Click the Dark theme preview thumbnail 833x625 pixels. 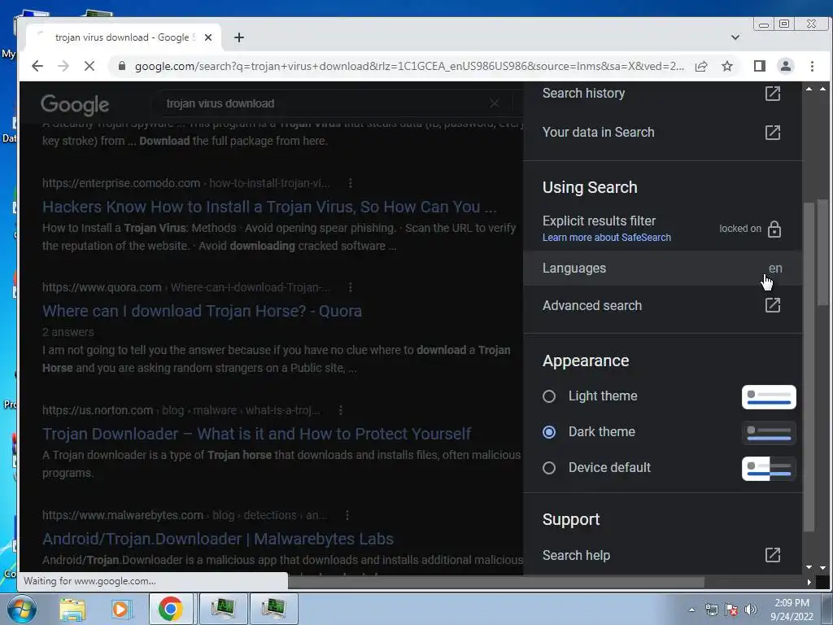(x=769, y=433)
